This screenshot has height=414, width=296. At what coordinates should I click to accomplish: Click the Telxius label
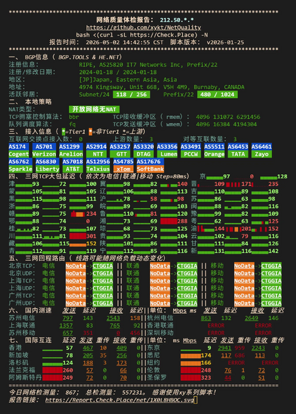tap(98, 169)
